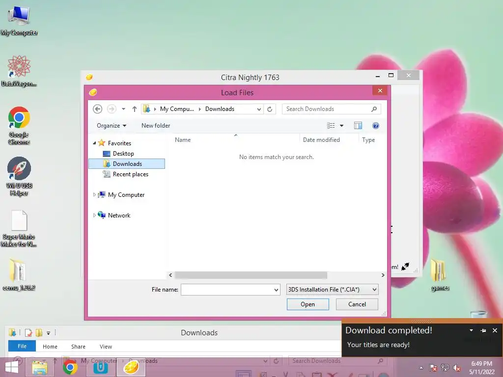The width and height of the screenshot is (503, 377).
Task: Open the clock showing 6:49 PM
Action: pyautogui.click(x=481, y=368)
